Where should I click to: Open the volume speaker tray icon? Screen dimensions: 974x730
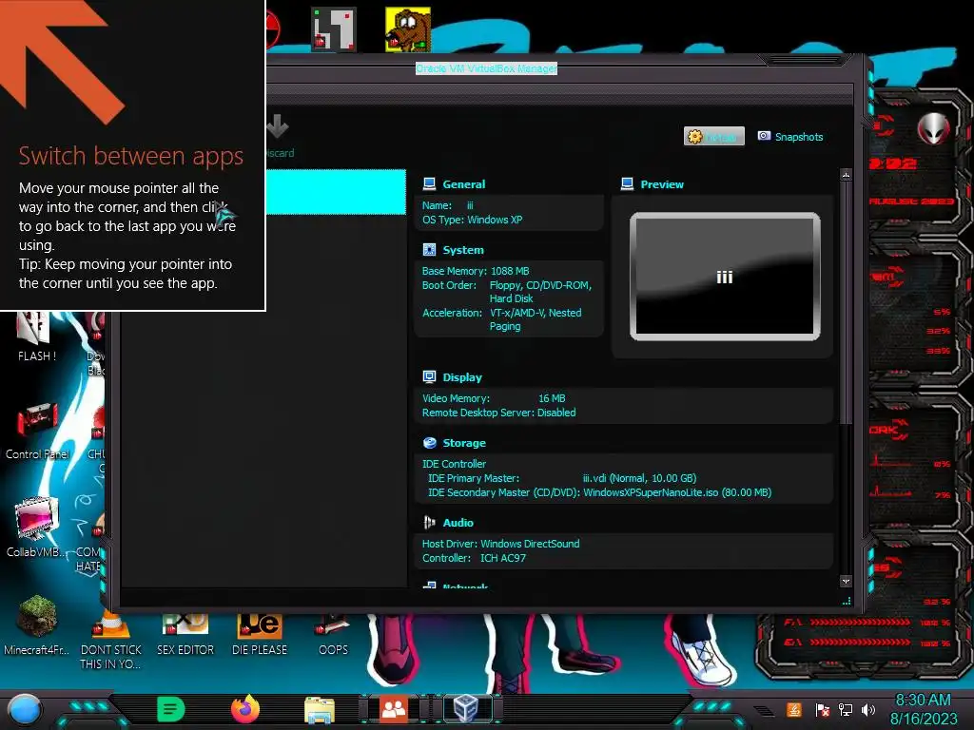click(x=868, y=710)
